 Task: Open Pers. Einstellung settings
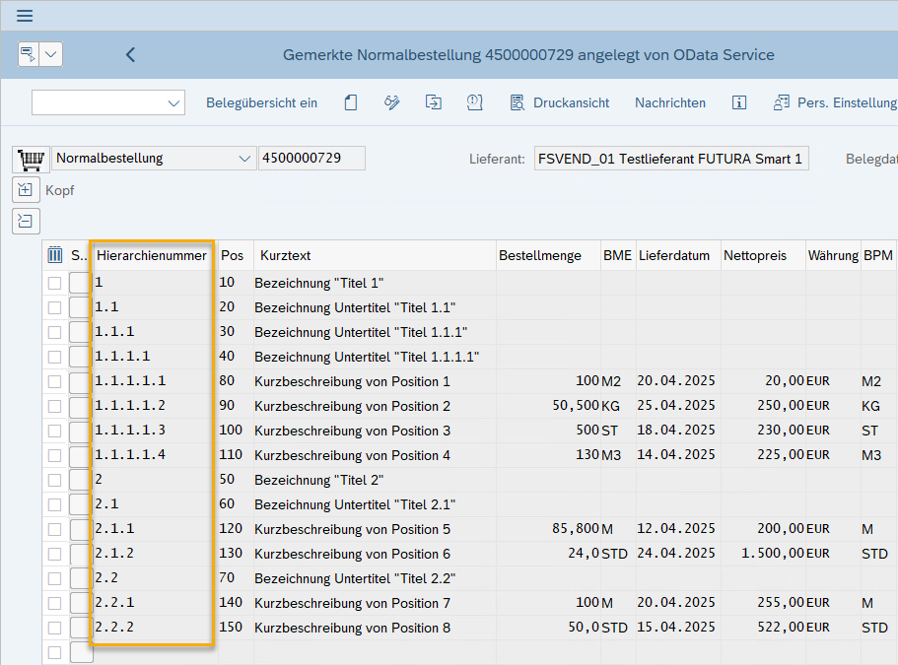click(834, 102)
